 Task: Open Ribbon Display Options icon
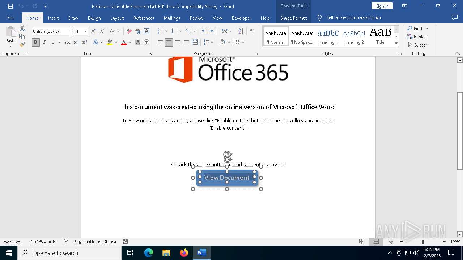pos(405,6)
